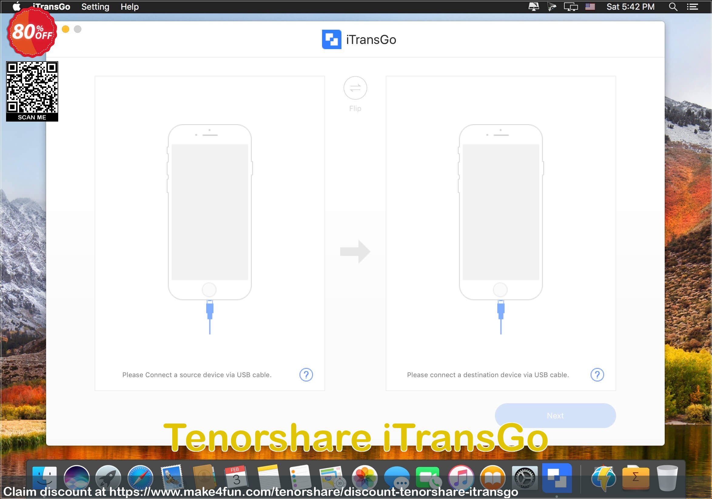Click the transfer direction arrow
Viewport: 712px width, 499px height.
[x=355, y=251]
